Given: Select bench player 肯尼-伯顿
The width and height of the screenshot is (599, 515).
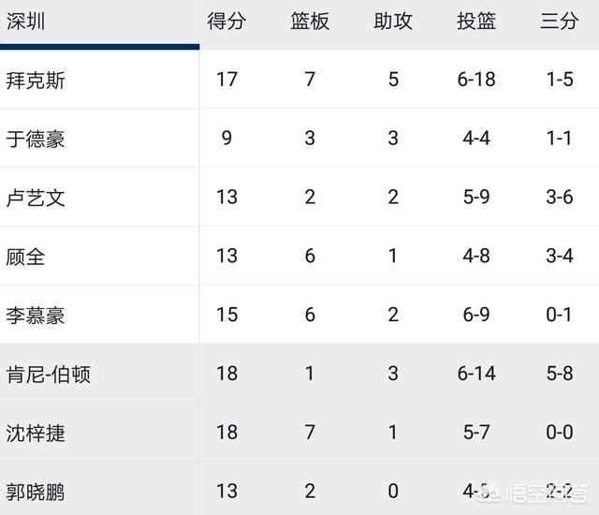Looking at the screenshot, I should [x=48, y=375].
